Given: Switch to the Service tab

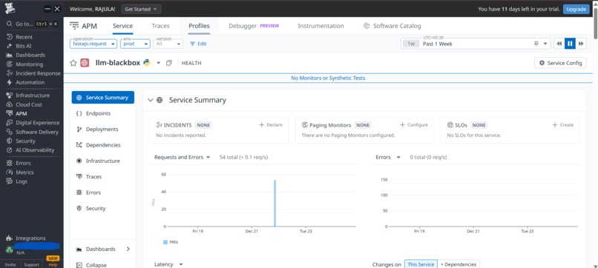Looking at the screenshot, I should [x=123, y=26].
